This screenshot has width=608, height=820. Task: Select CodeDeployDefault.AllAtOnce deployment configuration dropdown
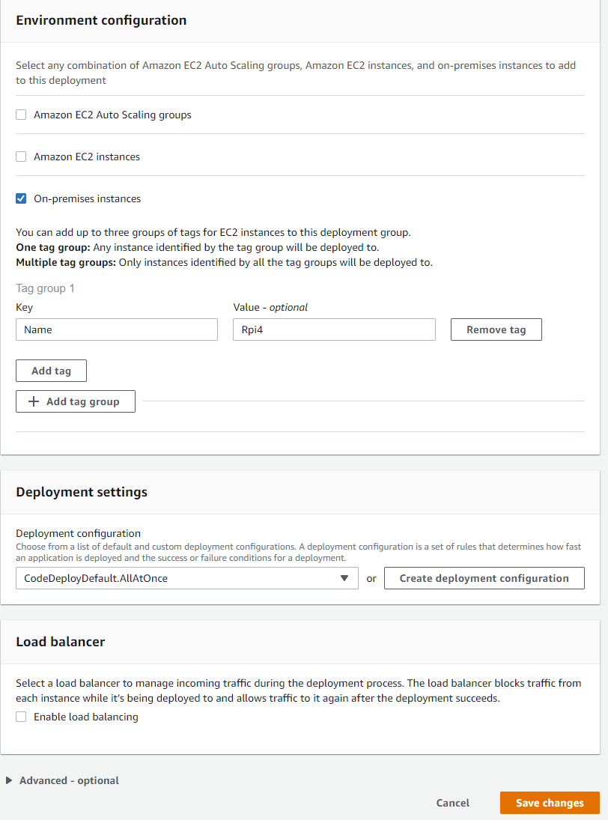tap(186, 578)
